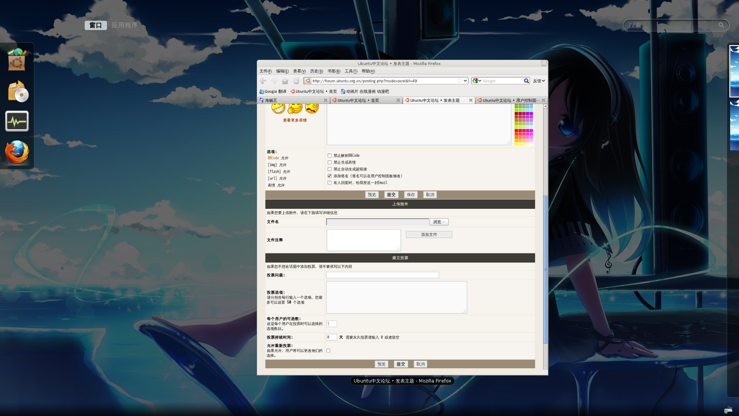Insert the grinning smiley emoticon
Screen dimensions: 739x416
[278, 108]
